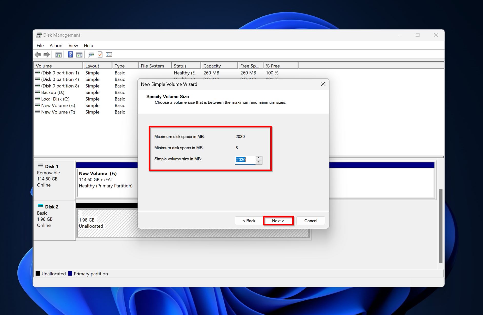Viewport: 483px width, 315px height.
Task: Click drive icon beside Backup (D:)
Action: click(37, 92)
